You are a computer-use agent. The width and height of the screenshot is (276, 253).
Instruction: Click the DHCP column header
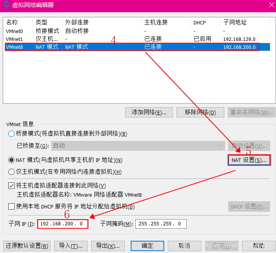(206, 22)
